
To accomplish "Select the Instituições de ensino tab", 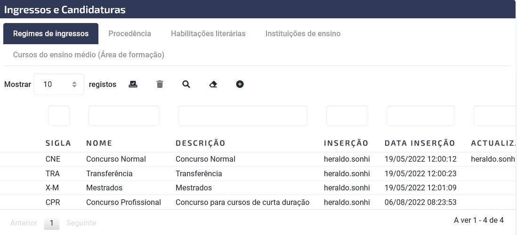I will coord(303,33).
